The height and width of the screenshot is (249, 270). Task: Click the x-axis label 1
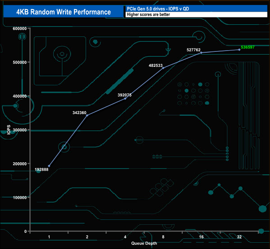pos(49,237)
